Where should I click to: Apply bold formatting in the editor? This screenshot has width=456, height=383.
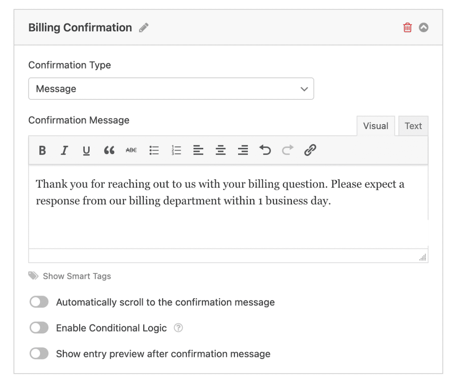pyautogui.click(x=42, y=150)
